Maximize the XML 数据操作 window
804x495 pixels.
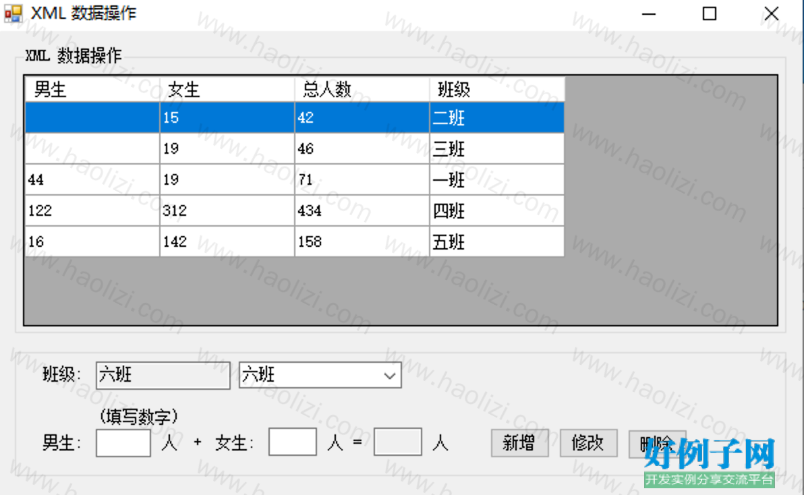pos(710,14)
